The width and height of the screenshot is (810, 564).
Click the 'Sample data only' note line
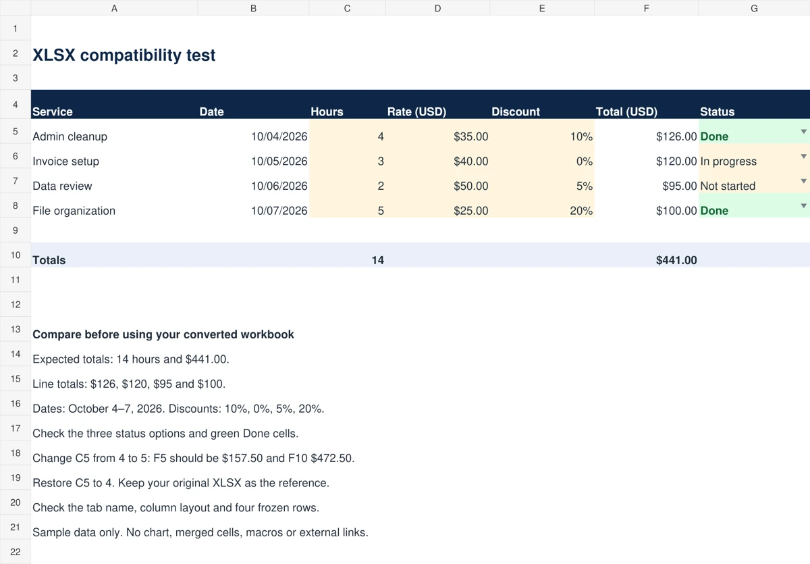pyautogui.click(x=200, y=532)
